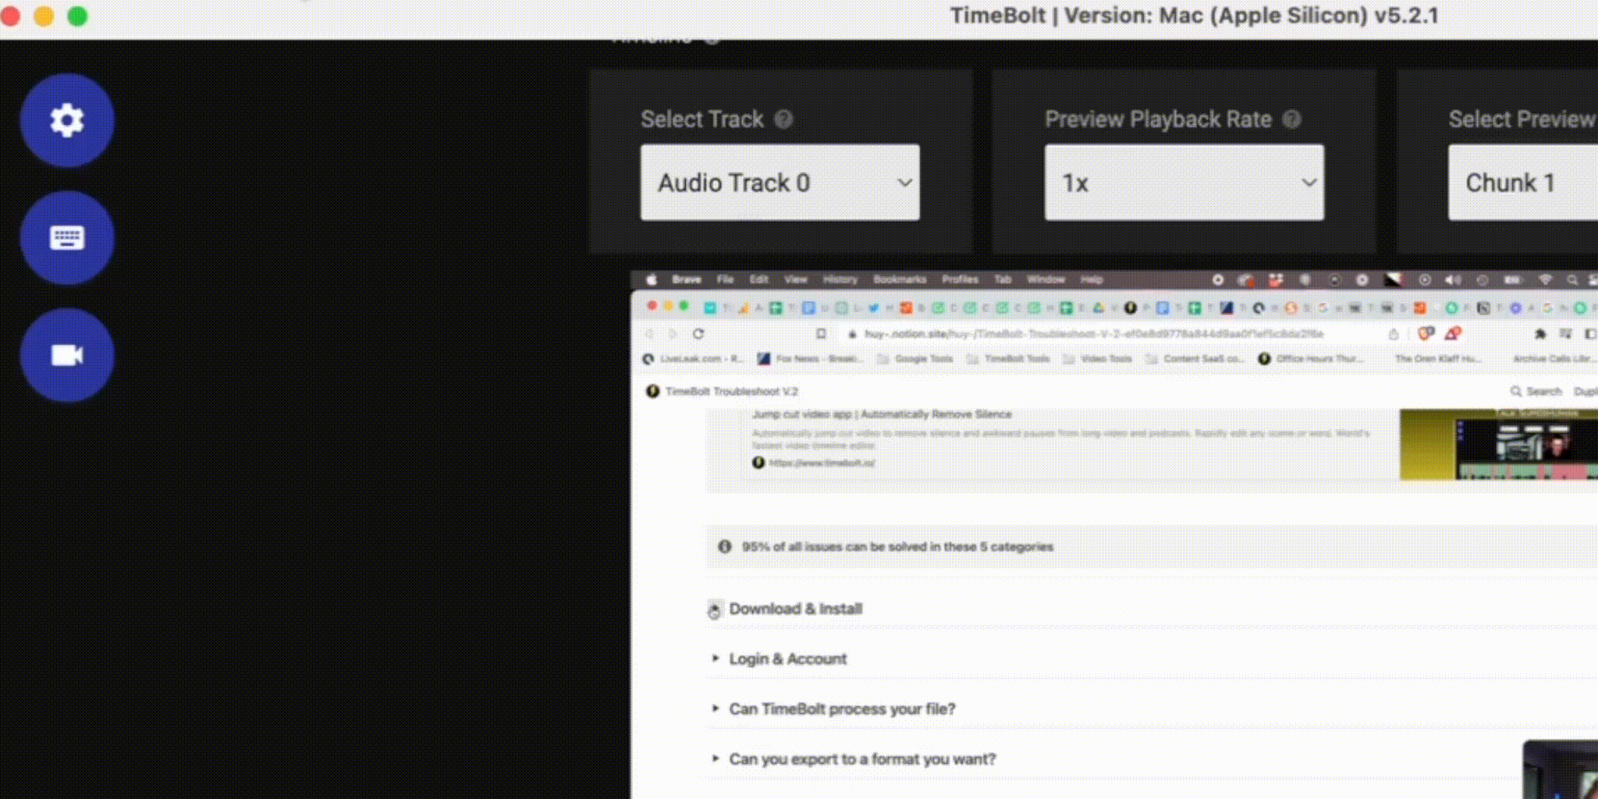
Task: Open the 1x playback rate dropdown
Action: coord(1184,183)
